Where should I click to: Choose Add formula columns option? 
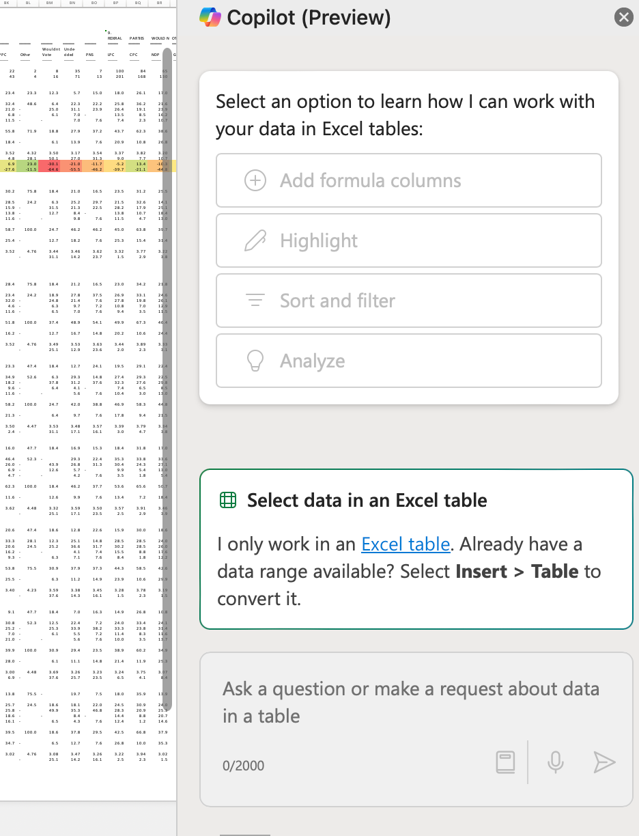click(x=408, y=180)
